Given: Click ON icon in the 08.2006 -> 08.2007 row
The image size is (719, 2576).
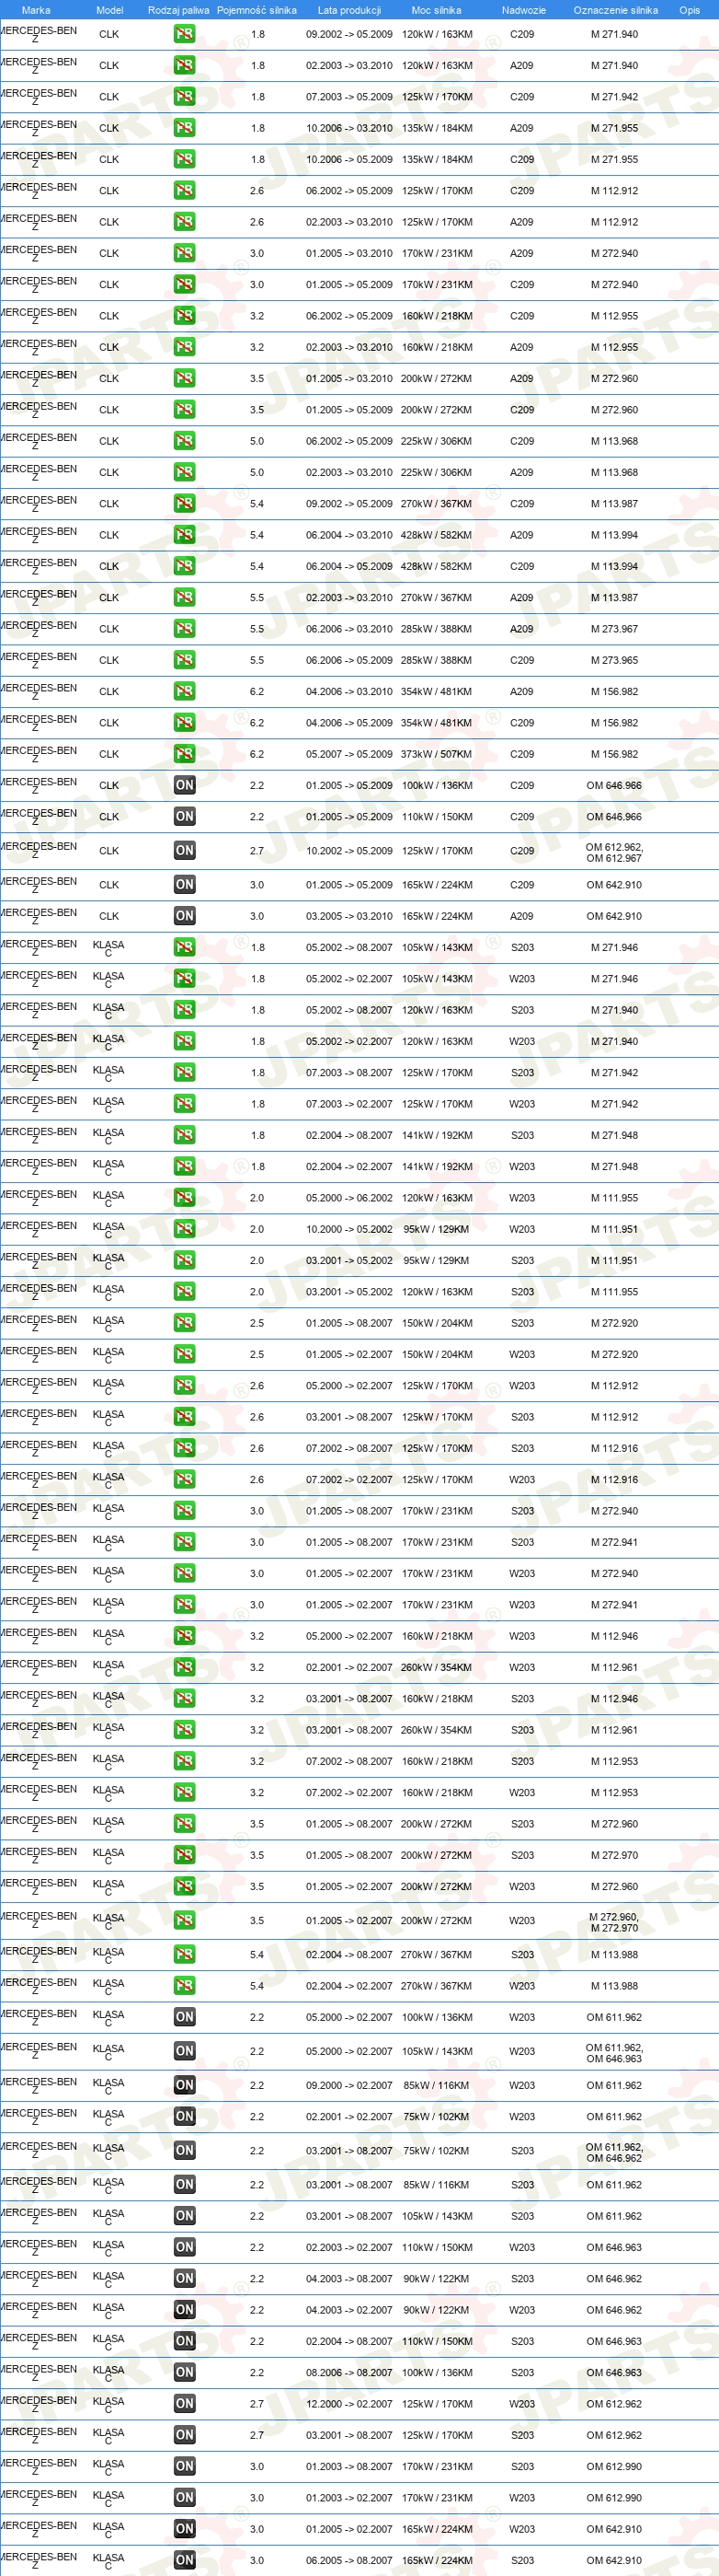Looking at the screenshot, I should pos(185,2372).
